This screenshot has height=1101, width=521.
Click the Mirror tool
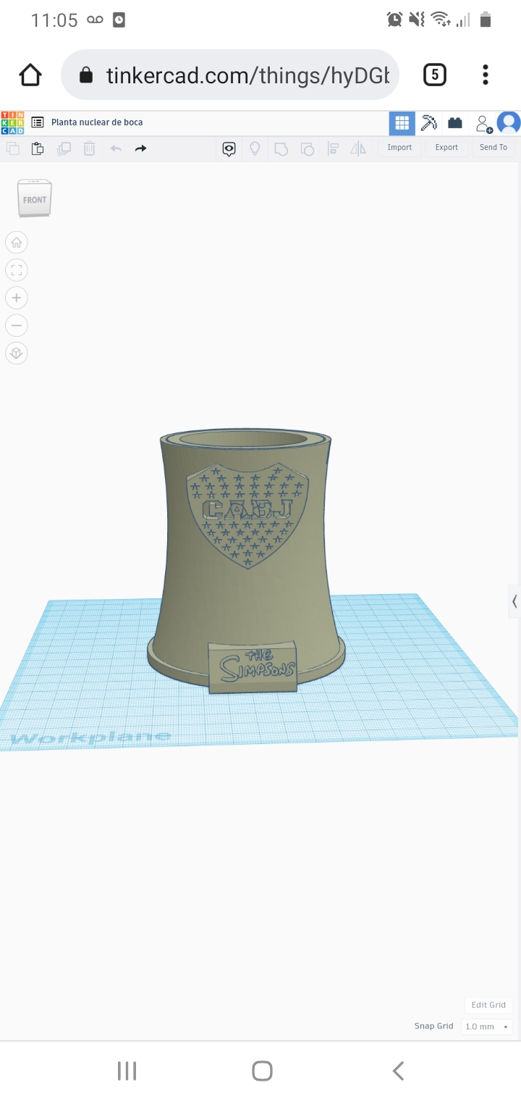click(358, 149)
